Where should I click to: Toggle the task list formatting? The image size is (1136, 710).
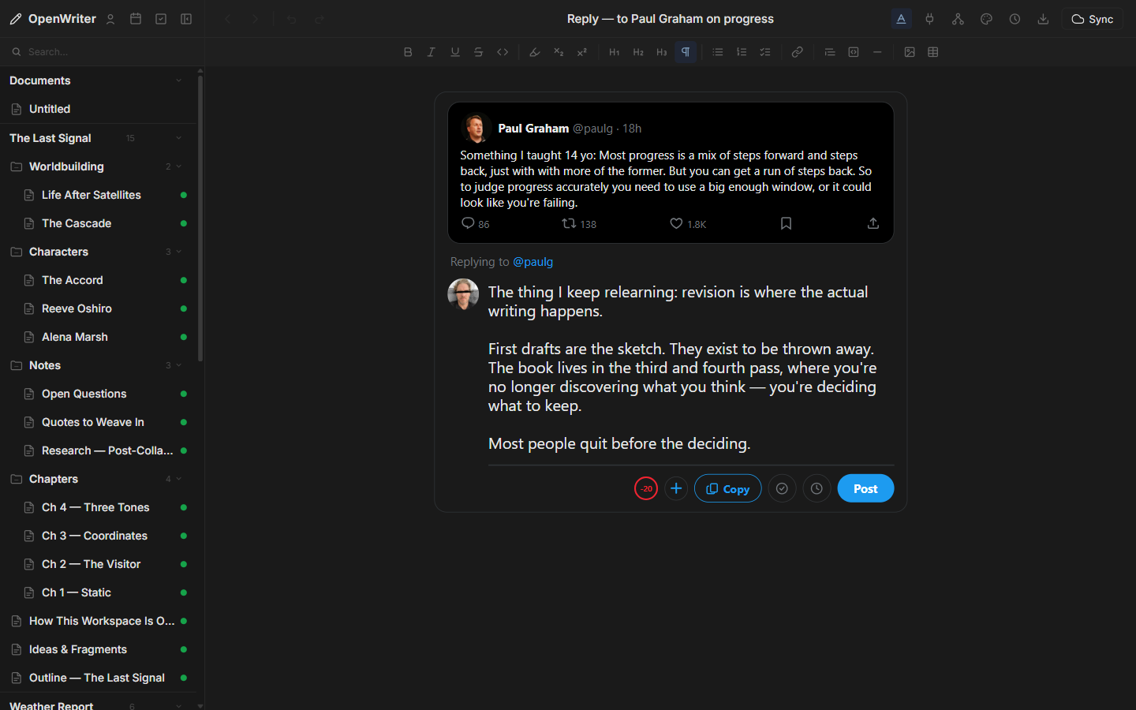coord(765,51)
